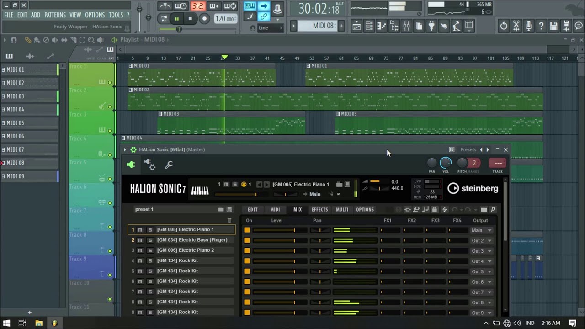Click the wrench icon in HALion wrapper
The width and height of the screenshot is (585, 329).
point(169,165)
